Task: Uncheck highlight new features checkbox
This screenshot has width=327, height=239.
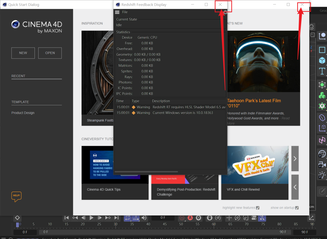Action: [258, 208]
